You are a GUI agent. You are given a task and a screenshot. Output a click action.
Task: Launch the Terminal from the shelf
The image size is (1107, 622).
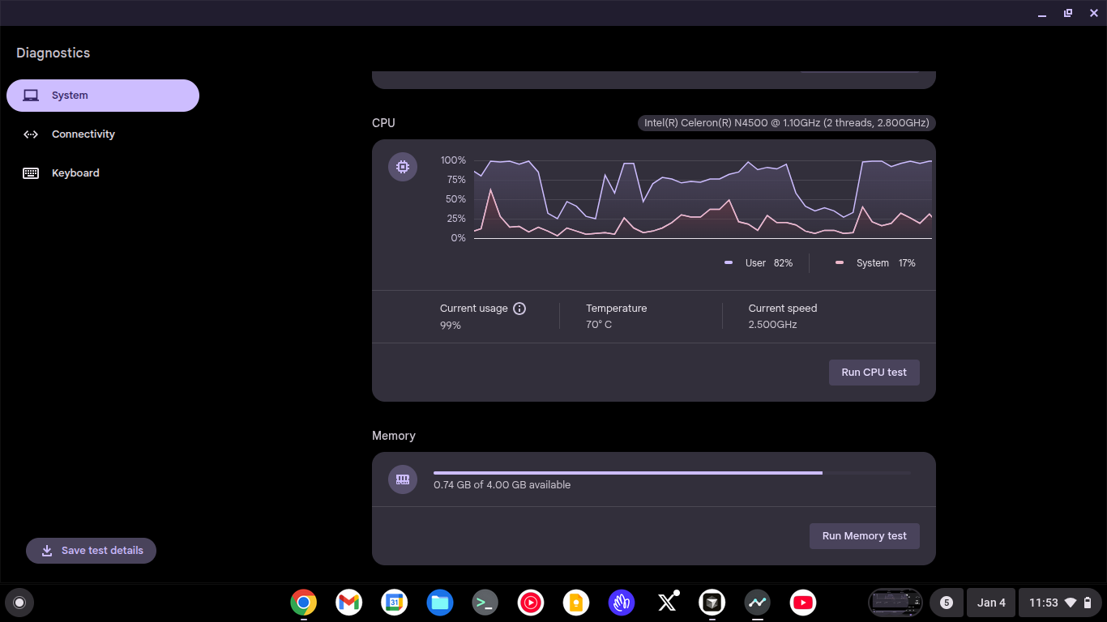click(x=485, y=603)
